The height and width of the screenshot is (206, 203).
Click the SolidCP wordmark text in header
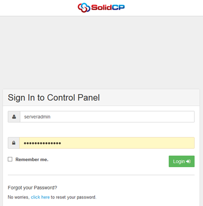tap(108, 7)
